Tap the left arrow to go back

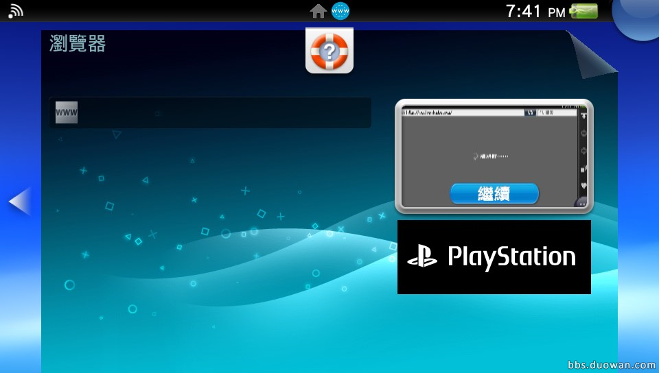(x=20, y=202)
